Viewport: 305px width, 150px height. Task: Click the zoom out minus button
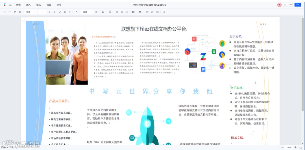(282, 147)
